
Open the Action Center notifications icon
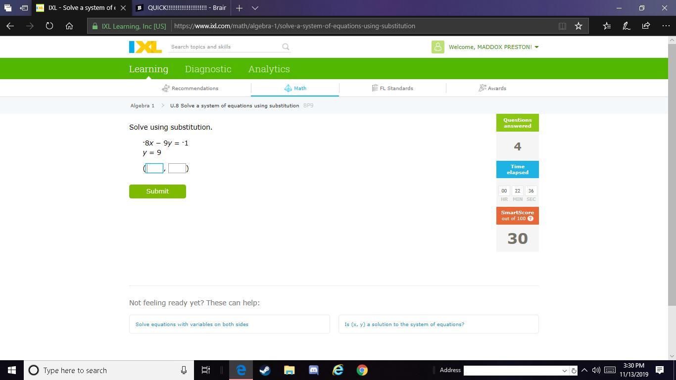(660, 370)
